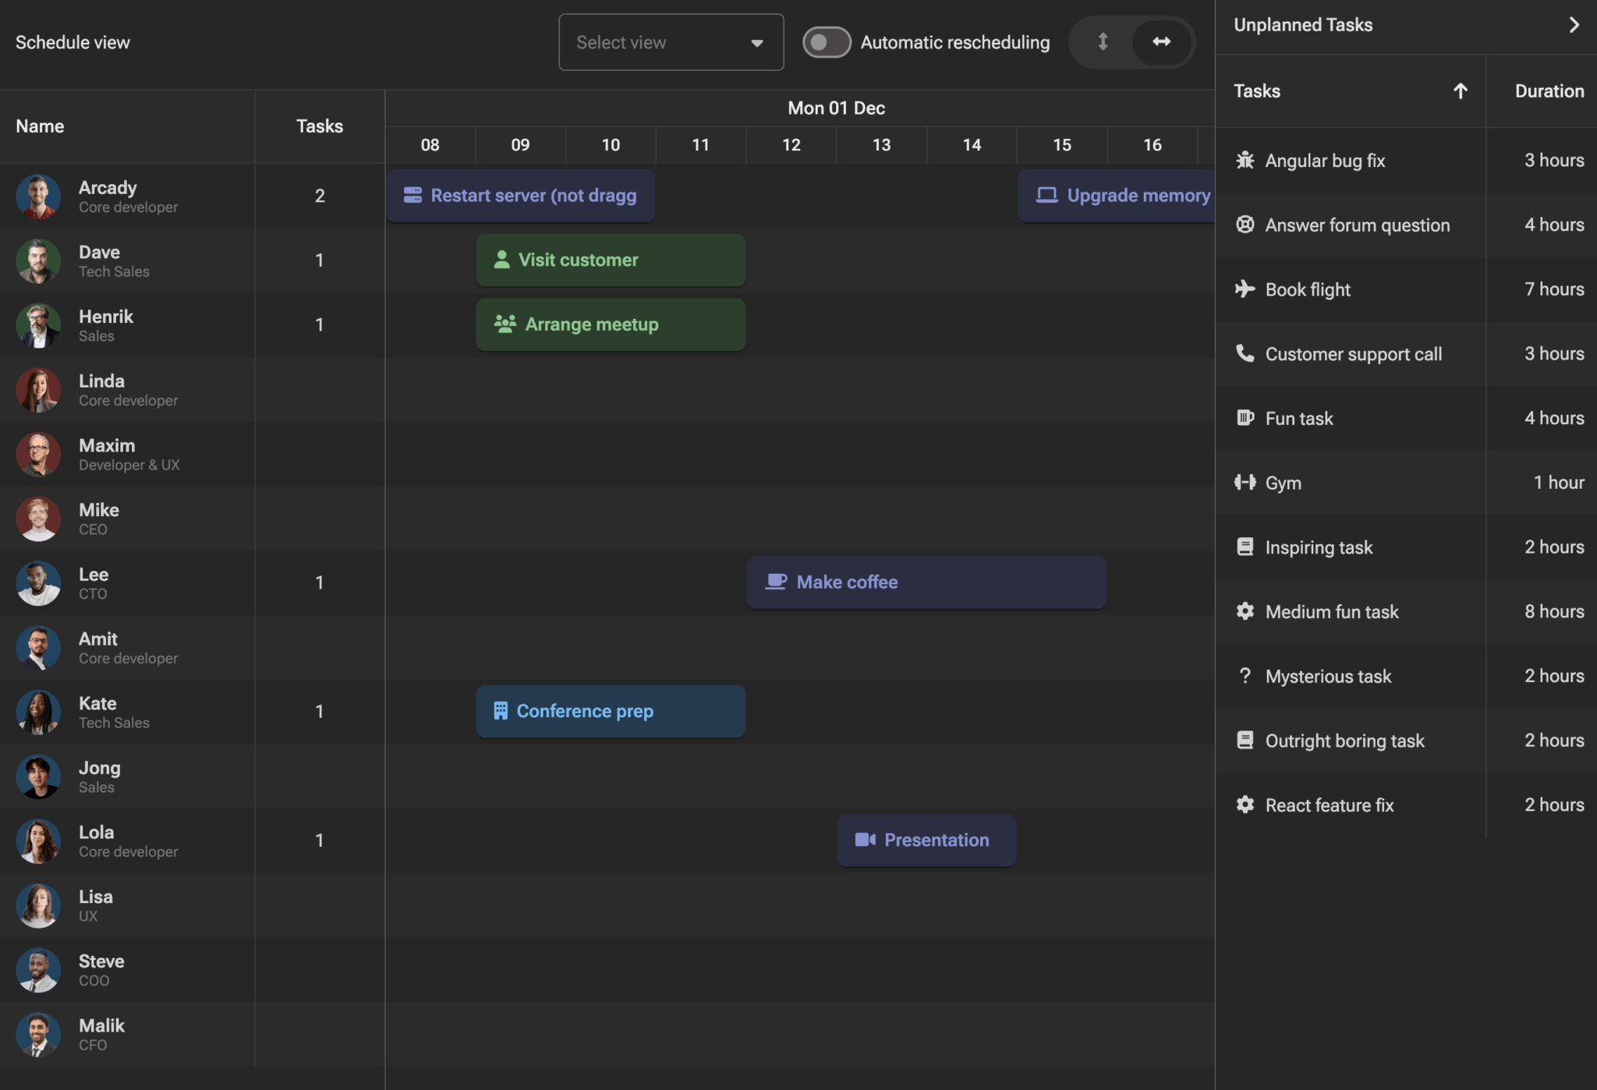Click the gear icon beside React feature fix

[1245, 805]
